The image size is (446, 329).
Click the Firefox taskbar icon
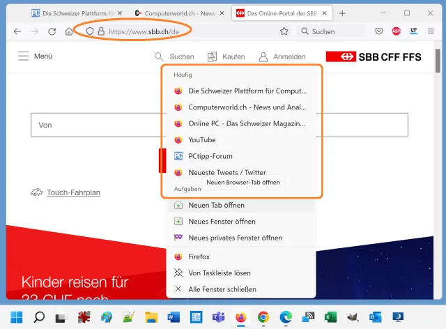(241, 317)
